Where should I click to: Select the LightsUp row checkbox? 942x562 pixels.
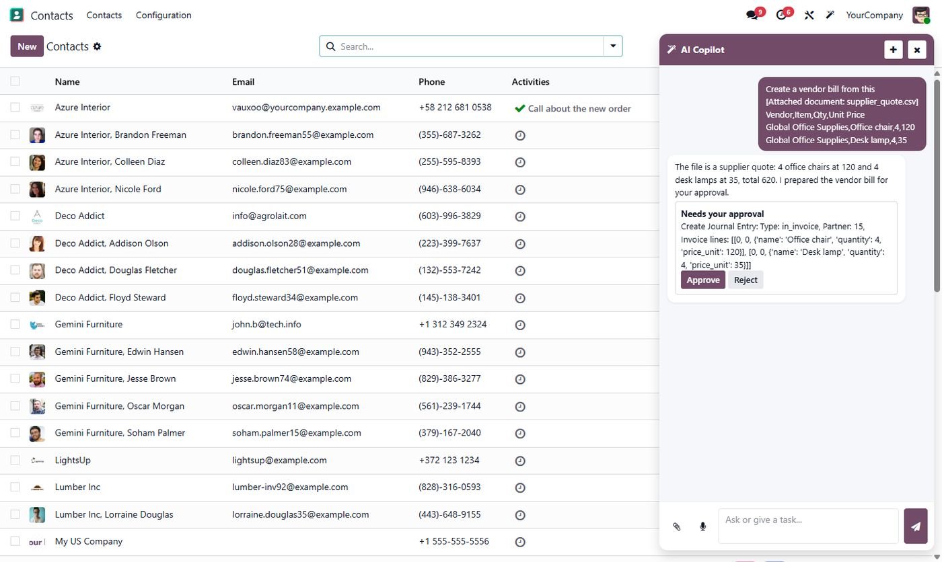pyautogui.click(x=15, y=460)
